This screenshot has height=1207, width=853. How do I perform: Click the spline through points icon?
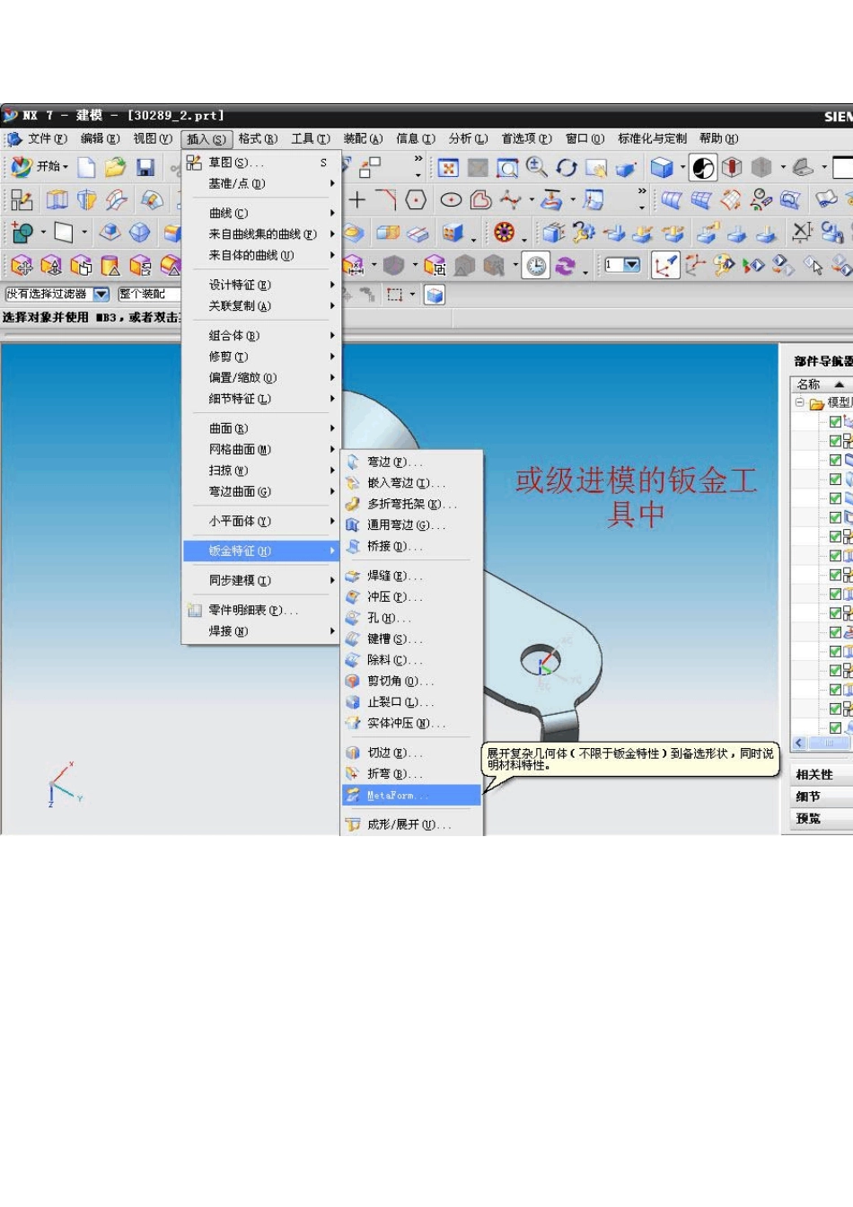[511, 199]
